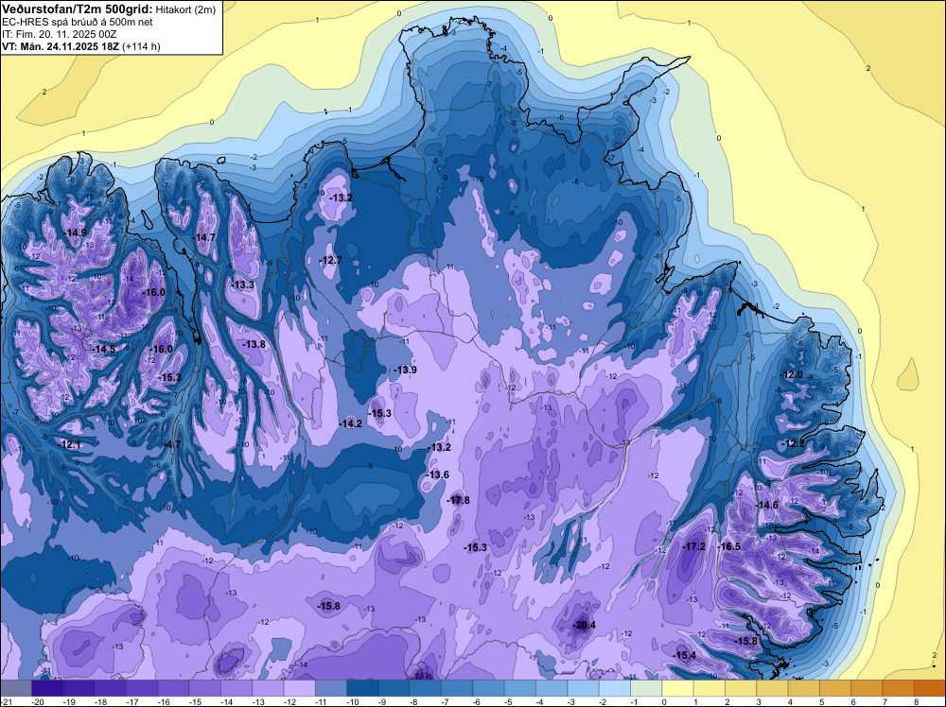Click the map temperature value "-4.7"
This screenshot has height=707, width=946.
(x=172, y=444)
